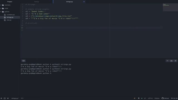Viewport: 178px width, 100px height.
Task: Click the numbers.py file icon
Action: [x=5, y=15]
